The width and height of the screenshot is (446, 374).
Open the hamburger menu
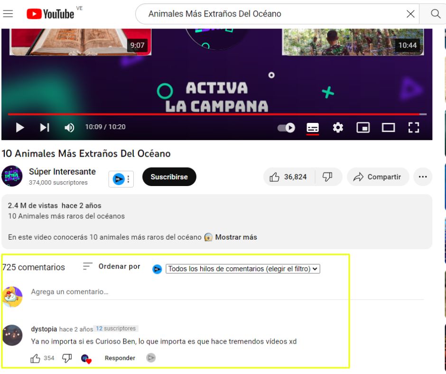8,13
